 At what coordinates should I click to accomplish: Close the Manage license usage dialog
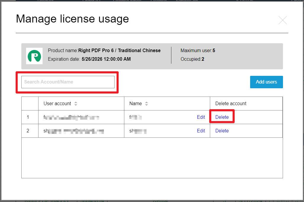[282, 20]
